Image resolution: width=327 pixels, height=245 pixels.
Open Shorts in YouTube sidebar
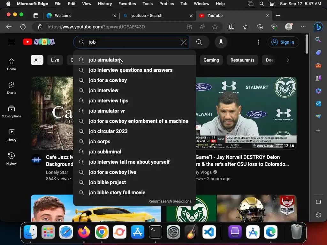11,88
